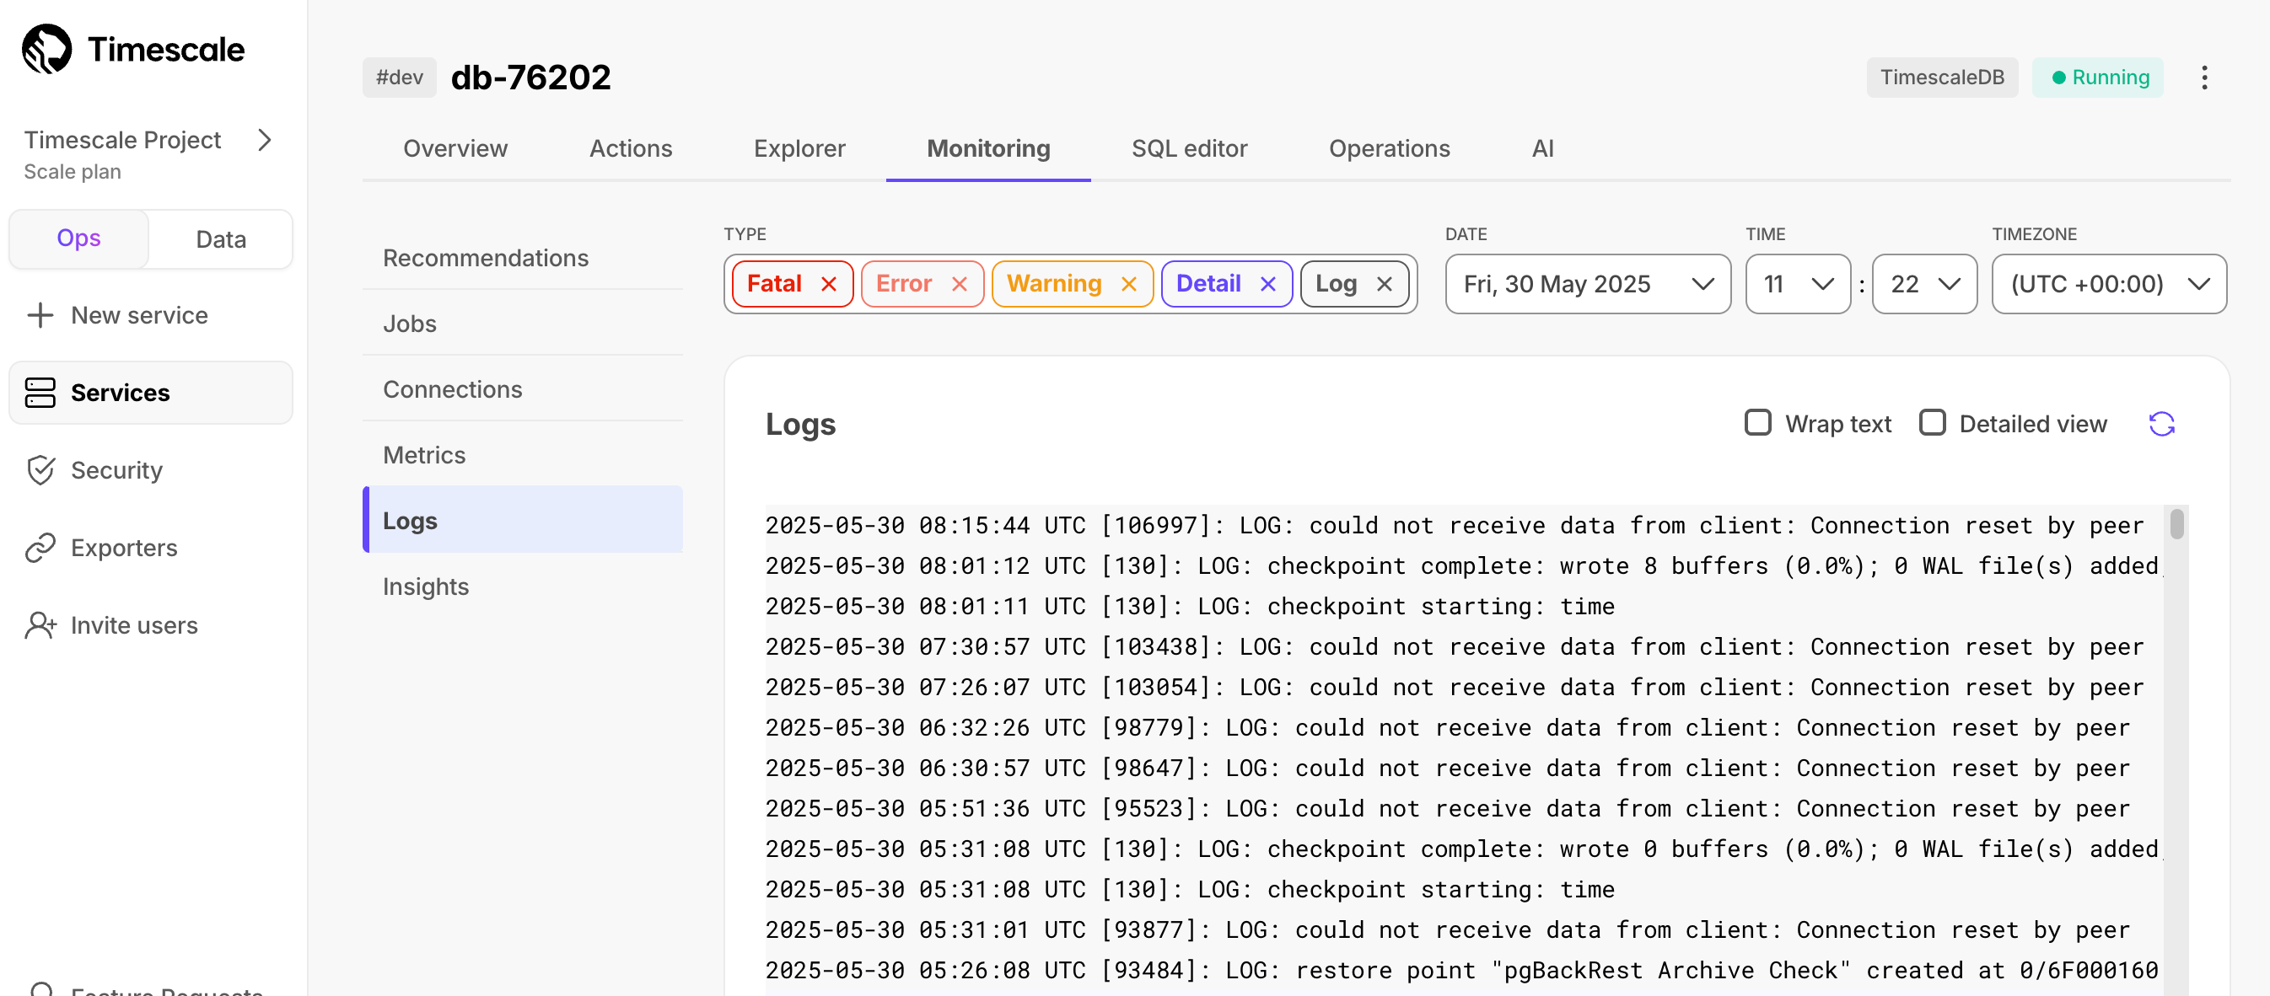This screenshot has height=996, width=2270.
Task: Select the 08:15:44 UTC [106997] log line
Action: tap(1454, 526)
